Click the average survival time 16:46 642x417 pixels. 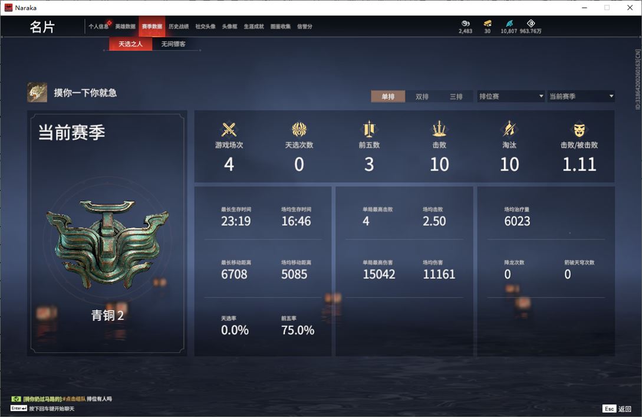(x=296, y=221)
